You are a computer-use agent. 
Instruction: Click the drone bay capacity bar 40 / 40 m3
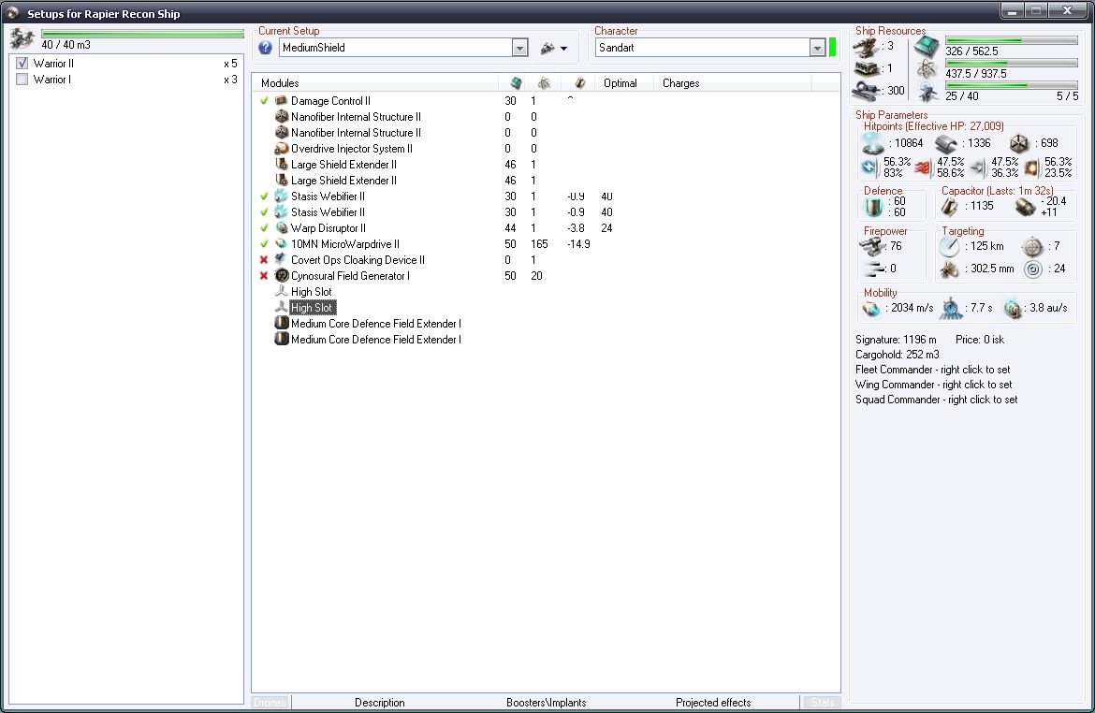click(142, 34)
